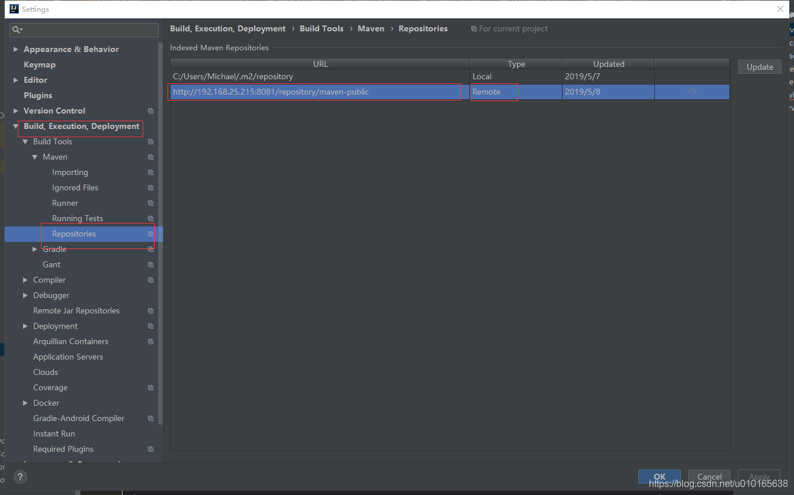Select Ignored Files under Maven
Image resolution: width=794 pixels, height=495 pixels.
[x=75, y=187]
